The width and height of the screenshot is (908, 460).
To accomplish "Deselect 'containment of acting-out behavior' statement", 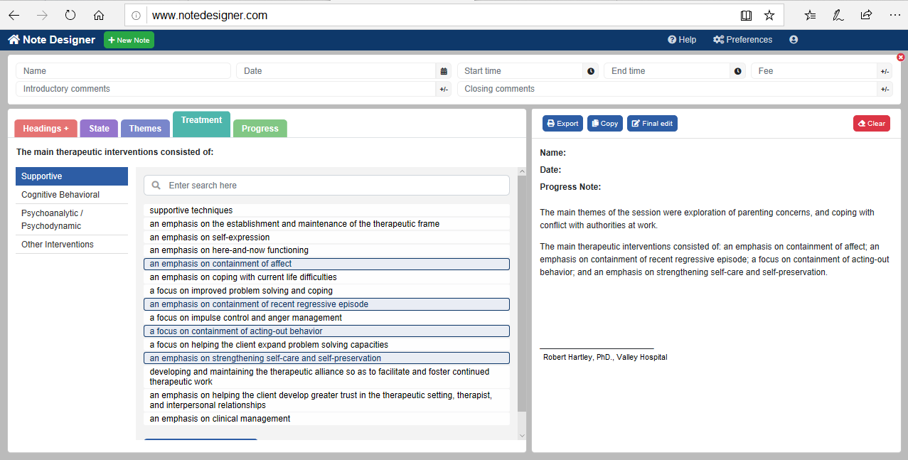I will pyautogui.click(x=326, y=331).
